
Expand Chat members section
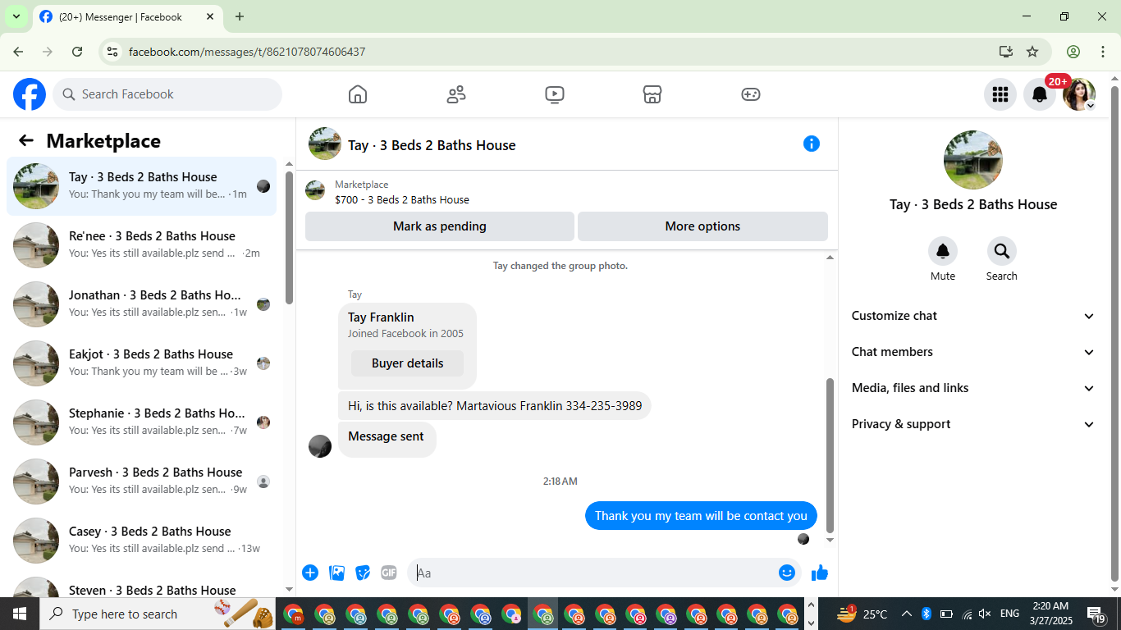pos(973,352)
